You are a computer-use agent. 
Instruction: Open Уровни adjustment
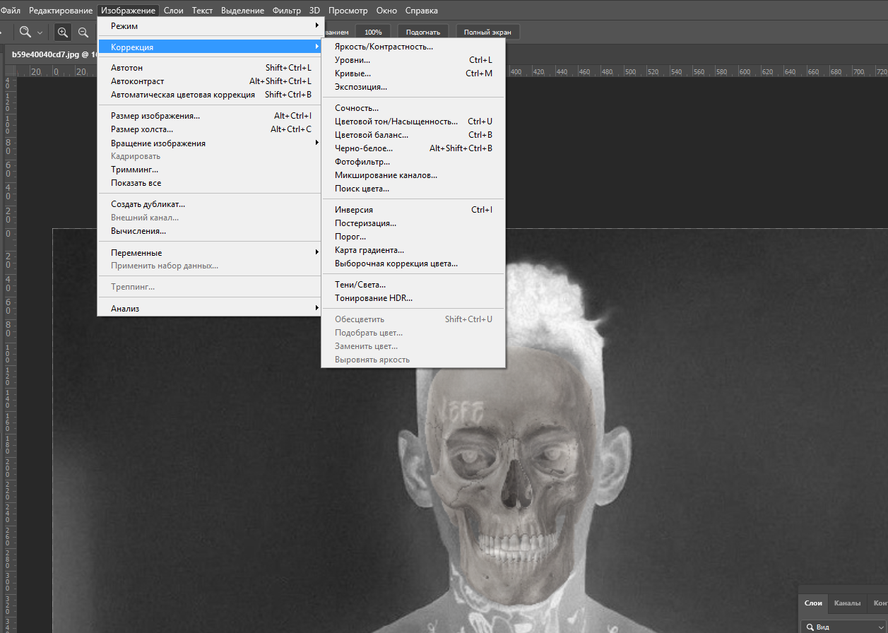coord(353,61)
